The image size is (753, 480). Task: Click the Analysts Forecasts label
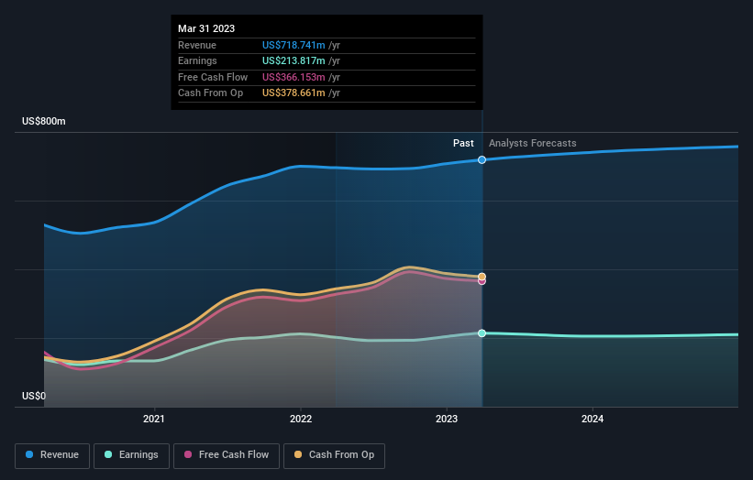(533, 144)
